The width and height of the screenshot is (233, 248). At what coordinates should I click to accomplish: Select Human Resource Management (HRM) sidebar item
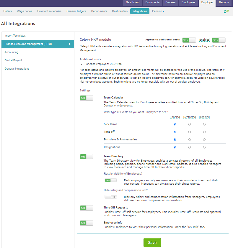point(38,44)
